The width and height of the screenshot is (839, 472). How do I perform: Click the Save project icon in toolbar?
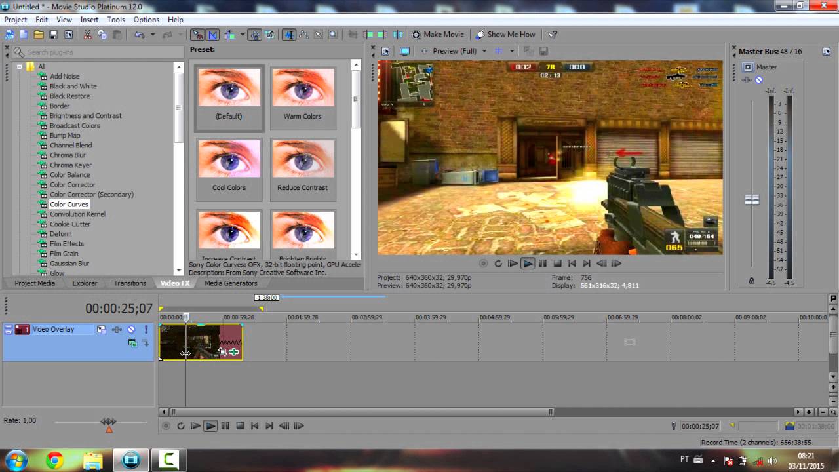[x=53, y=35]
